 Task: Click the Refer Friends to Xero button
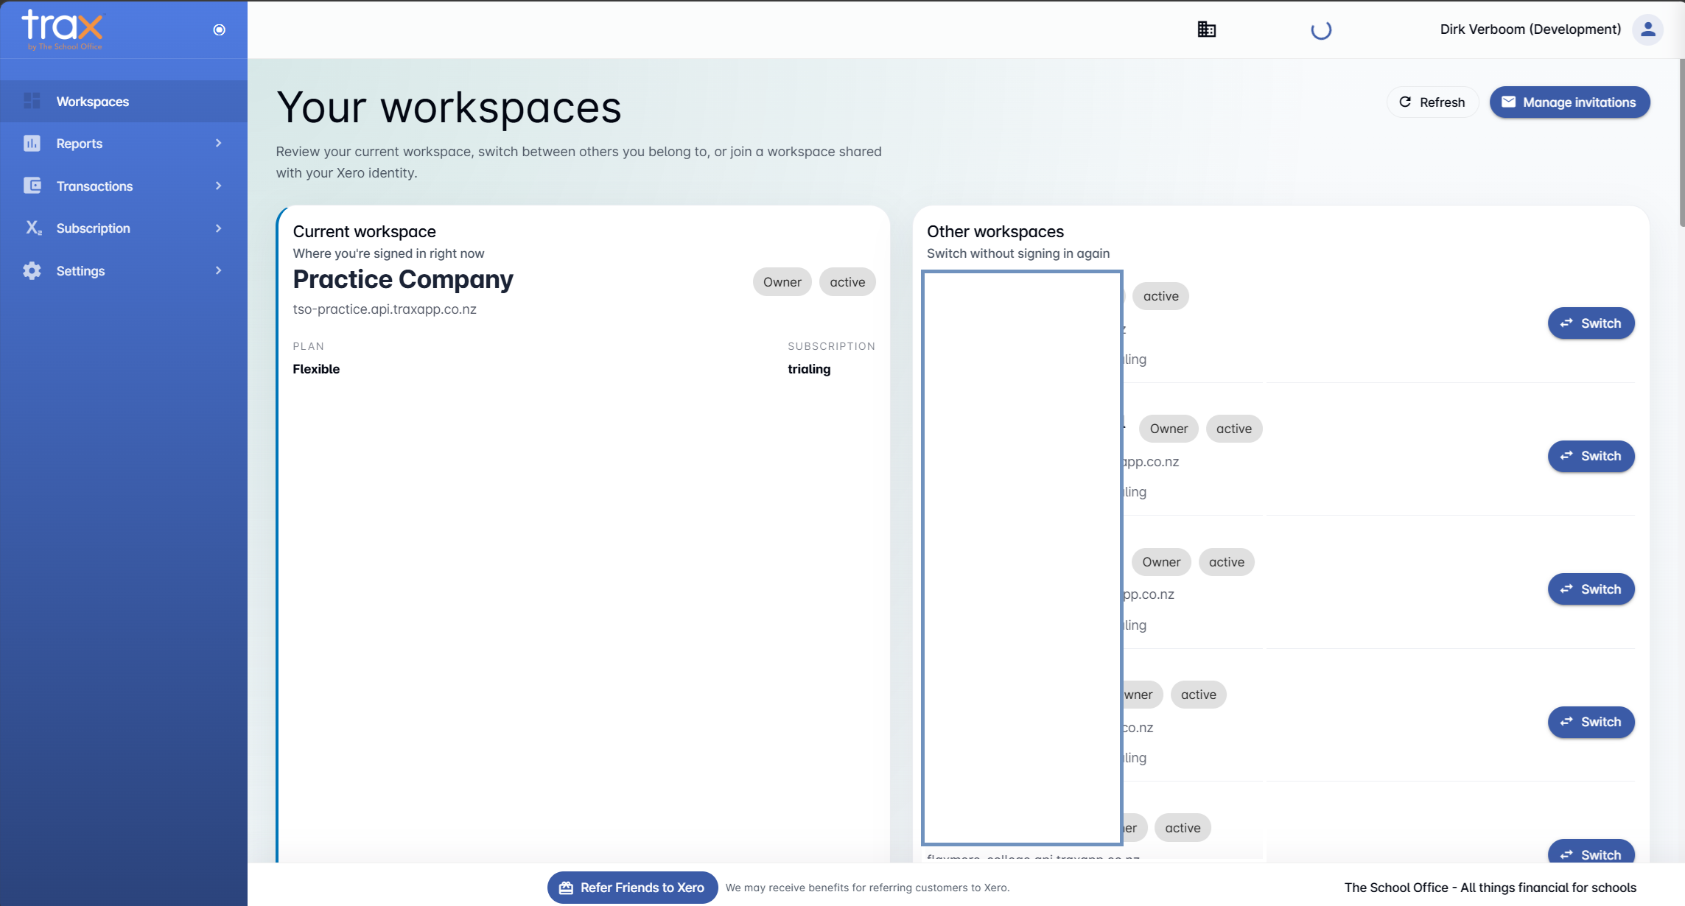tap(632, 888)
